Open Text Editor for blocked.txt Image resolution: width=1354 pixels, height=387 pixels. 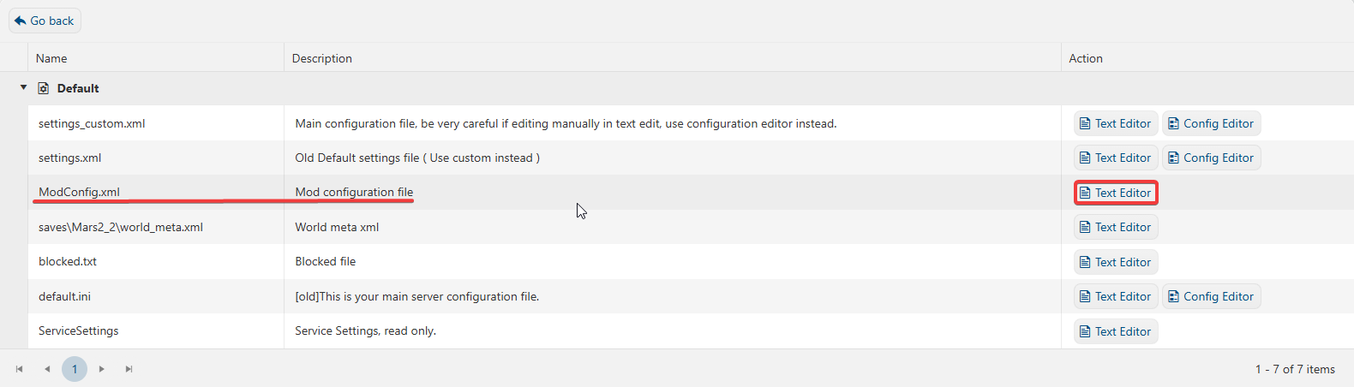(1115, 262)
